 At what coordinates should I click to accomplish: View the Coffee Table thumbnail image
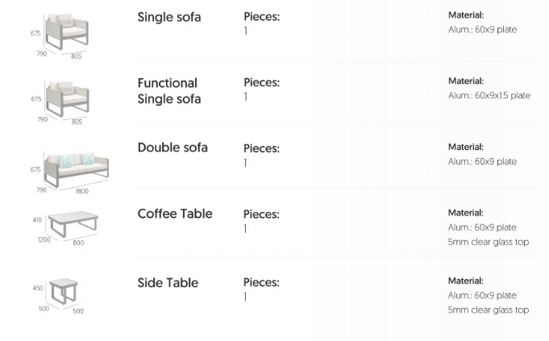[73, 224]
